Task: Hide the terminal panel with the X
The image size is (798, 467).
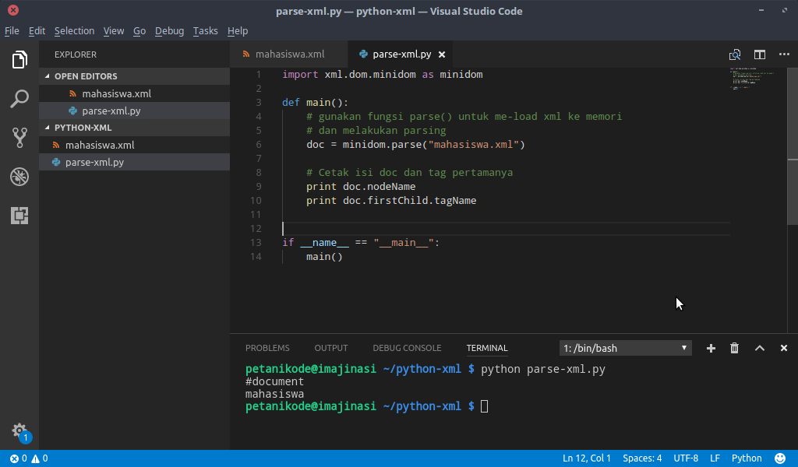Action: click(x=783, y=348)
